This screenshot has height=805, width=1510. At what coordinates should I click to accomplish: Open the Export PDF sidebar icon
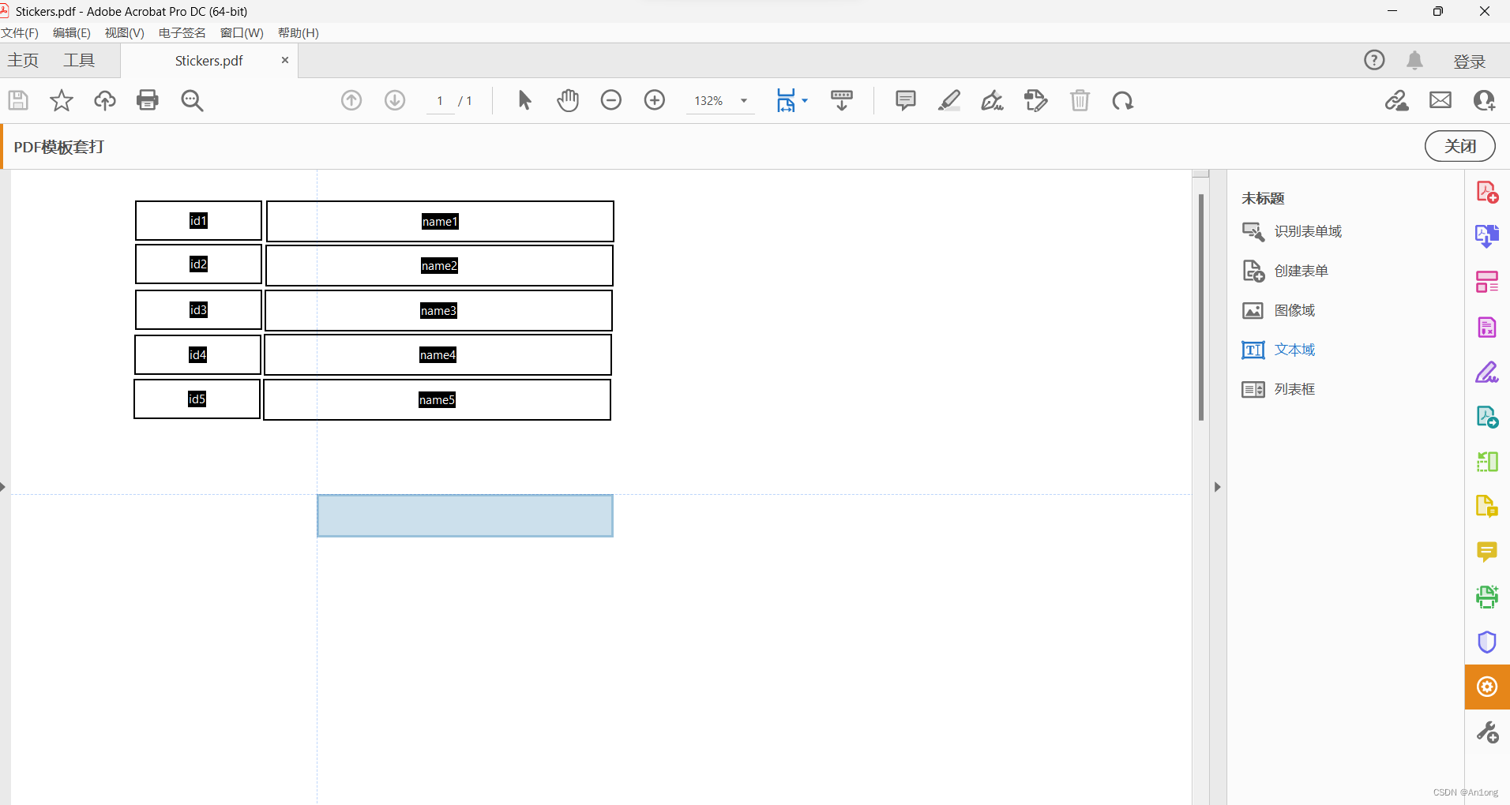1487,235
